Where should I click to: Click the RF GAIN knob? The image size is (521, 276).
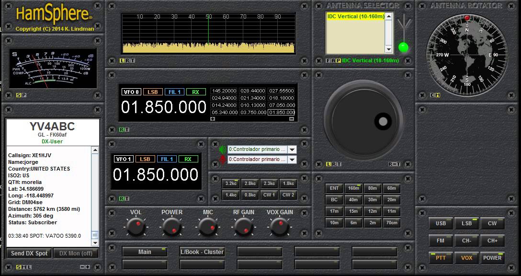tap(244, 227)
